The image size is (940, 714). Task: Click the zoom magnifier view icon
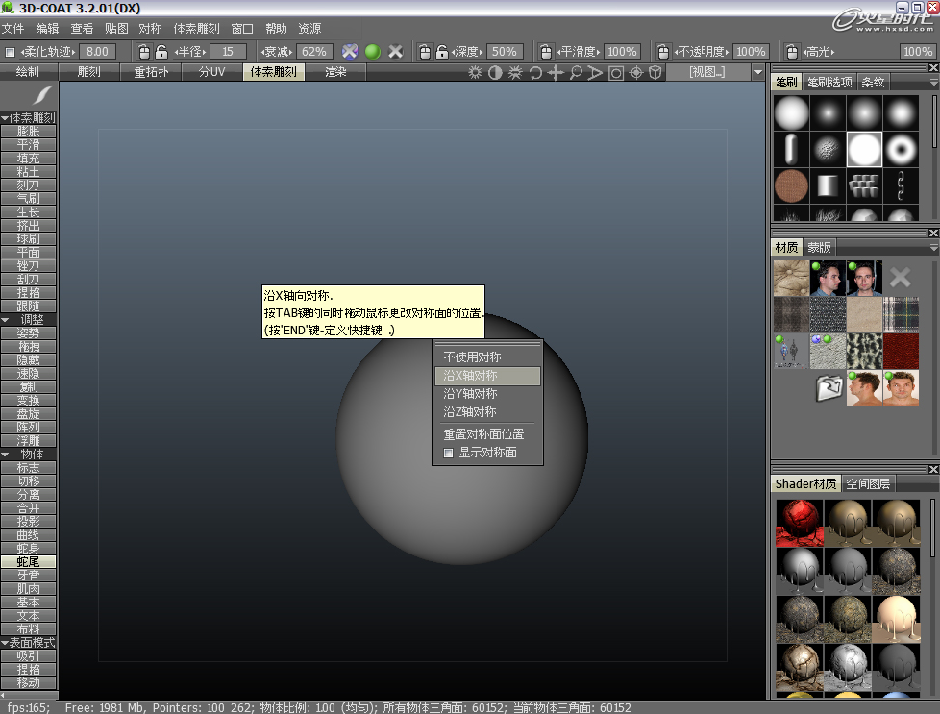[576, 72]
